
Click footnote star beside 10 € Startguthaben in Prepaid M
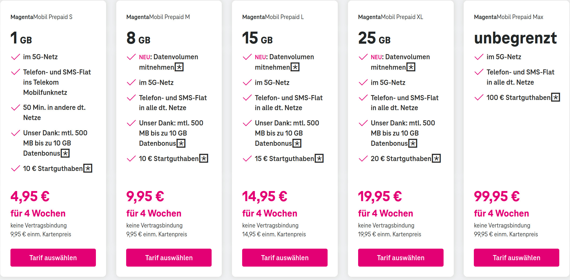(x=204, y=158)
